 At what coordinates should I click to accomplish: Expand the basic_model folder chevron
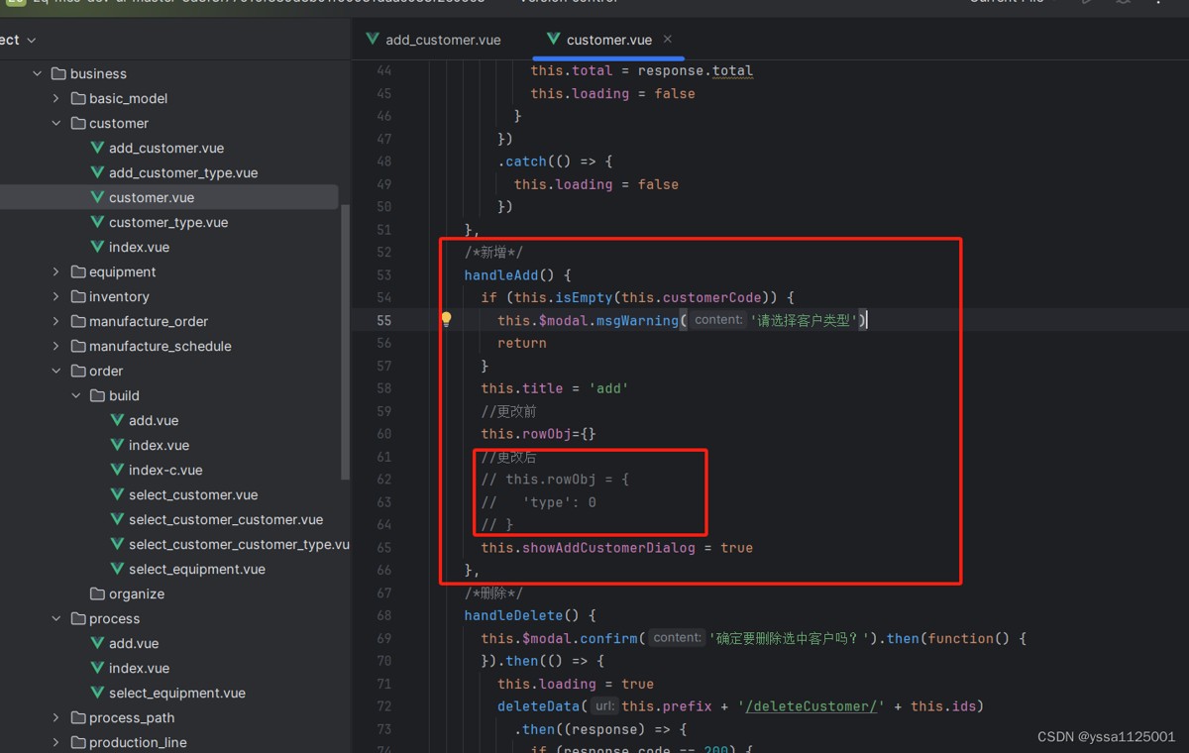tap(56, 98)
